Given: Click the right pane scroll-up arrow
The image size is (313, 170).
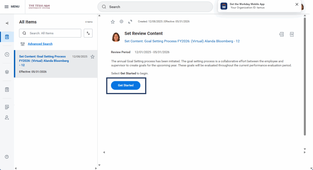Looking at the screenshot, I should point(305,16).
